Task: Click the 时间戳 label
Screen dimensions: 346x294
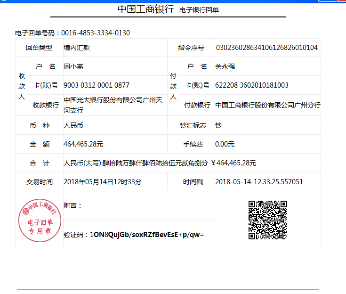Action: coord(193,182)
